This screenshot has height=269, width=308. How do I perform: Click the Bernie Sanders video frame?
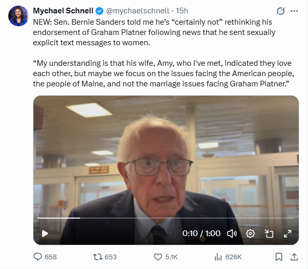[166, 170]
